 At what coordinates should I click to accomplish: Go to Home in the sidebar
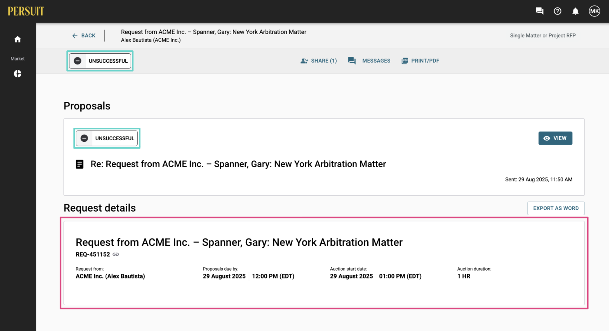pyautogui.click(x=18, y=39)
